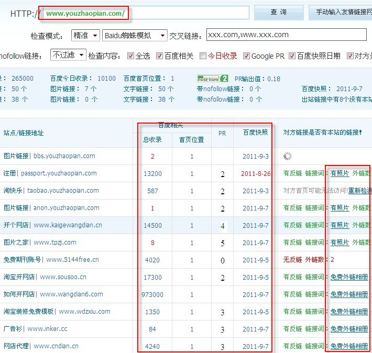Click the red snapshot date 2011-8-26
372x353 pixels.
pos(256,174)
